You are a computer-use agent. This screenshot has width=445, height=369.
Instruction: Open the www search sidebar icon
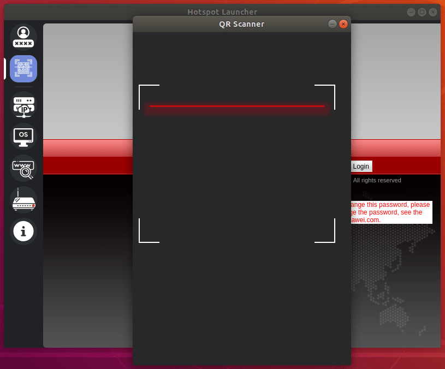23,168
